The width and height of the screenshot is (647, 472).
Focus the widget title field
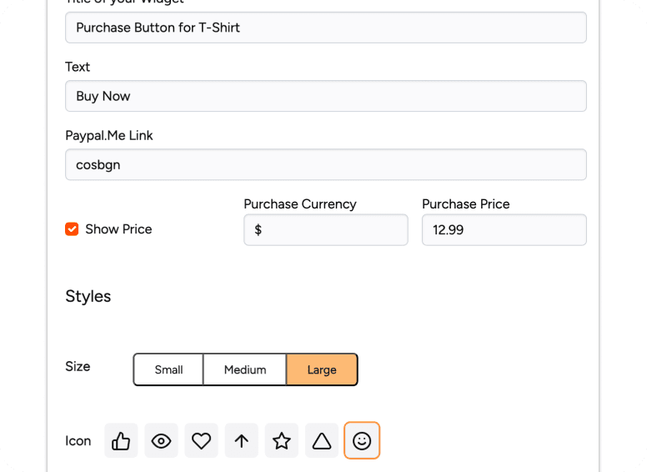tap(325, 28)
